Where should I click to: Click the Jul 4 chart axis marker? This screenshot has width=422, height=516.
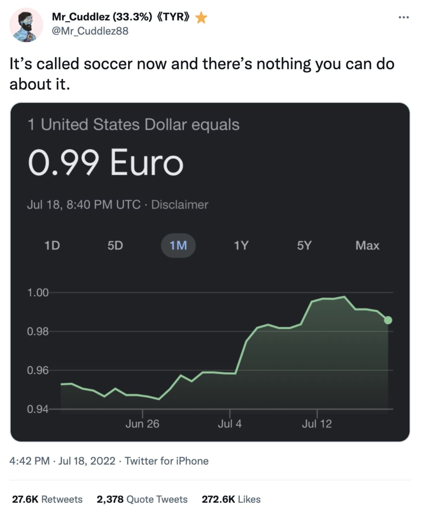point(230,423)
